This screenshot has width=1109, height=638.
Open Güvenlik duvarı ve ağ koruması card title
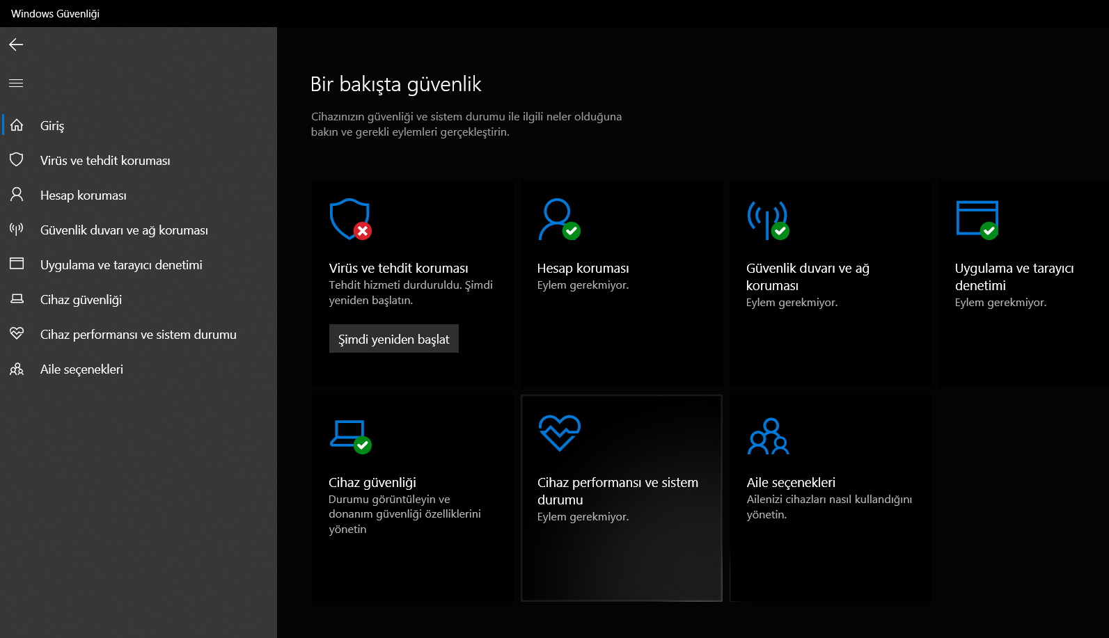point(808,277)
